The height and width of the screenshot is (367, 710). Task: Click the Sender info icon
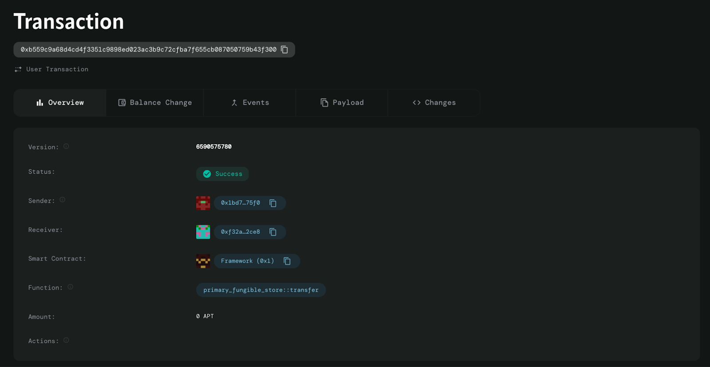click(63, 200)
